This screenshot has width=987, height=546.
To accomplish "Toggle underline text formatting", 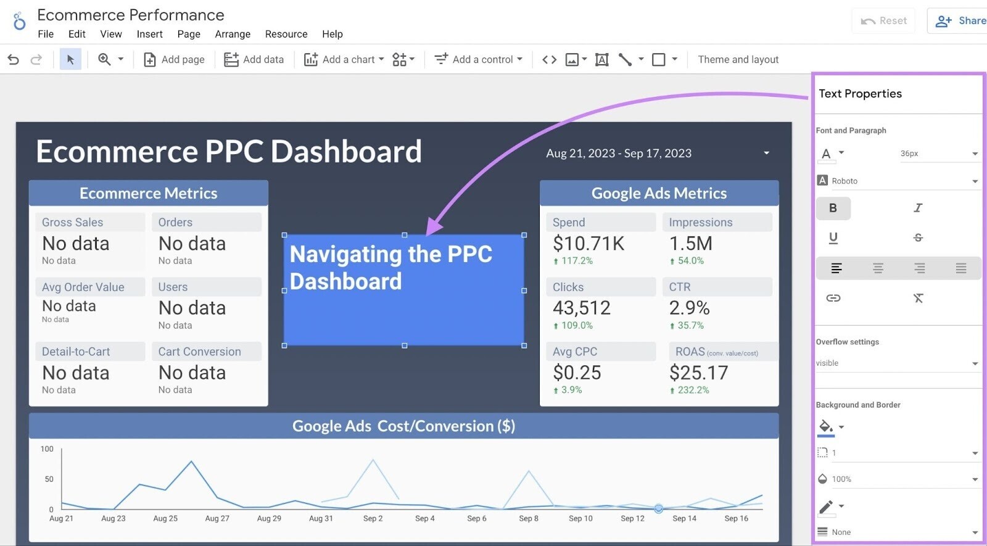I will [833, 238].
